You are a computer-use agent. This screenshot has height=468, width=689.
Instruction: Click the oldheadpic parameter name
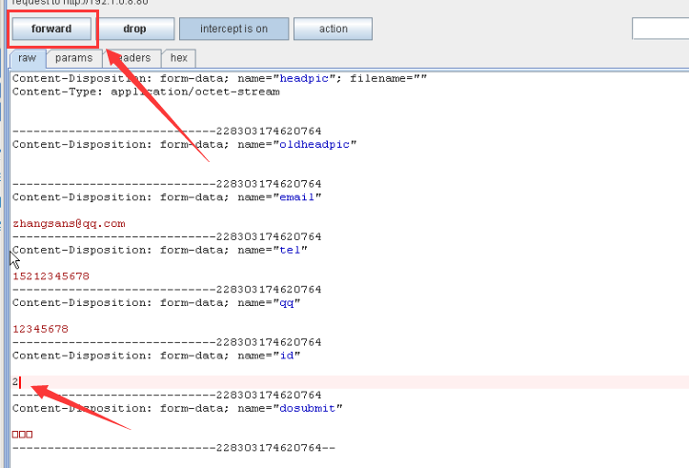pos(314,145)
